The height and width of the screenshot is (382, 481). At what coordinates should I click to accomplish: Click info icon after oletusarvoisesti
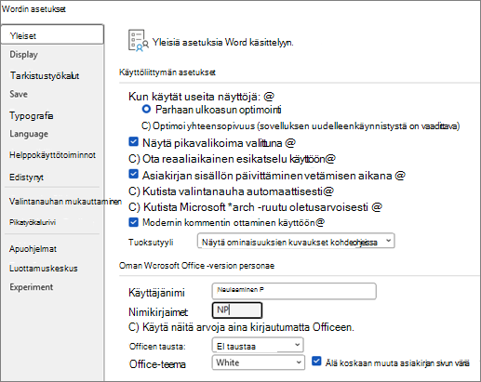pos(377,206)
